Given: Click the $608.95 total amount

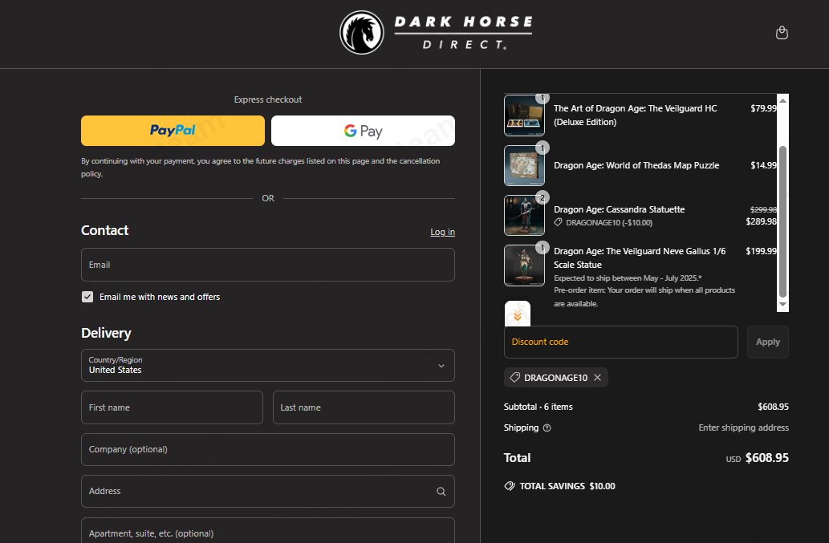Looking at the screenshot, I should click(x=766, y=458).
